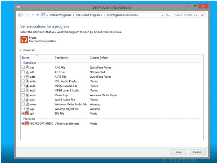Screen dimensions: 218x163
Task: Click the .adts file type icon
Action: pyautogui.click(x=27, y=77)
